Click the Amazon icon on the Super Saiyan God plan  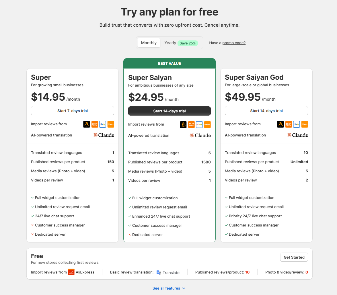pos(280,124)
